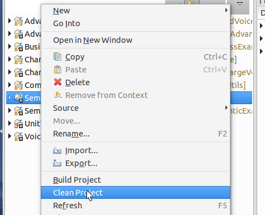
Task: Click the Unit project icon with error marker
Action: click(18, 124)
